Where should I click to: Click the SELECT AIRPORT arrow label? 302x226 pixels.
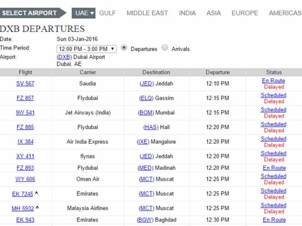click(x=33, y=13)
